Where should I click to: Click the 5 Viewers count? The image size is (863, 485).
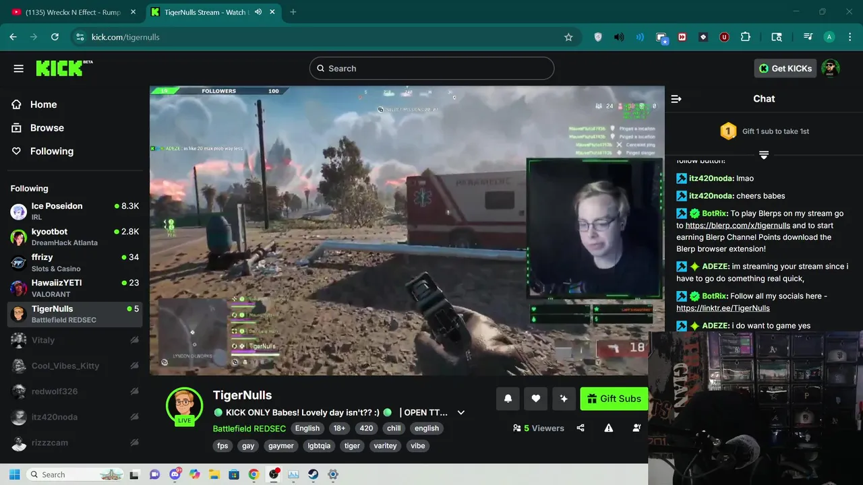tap(538, 428)
